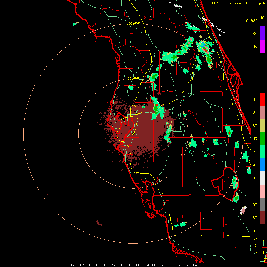
Task: Click the WS blue legend swatch
Action: pyautogui.click(x=262, y=165)
